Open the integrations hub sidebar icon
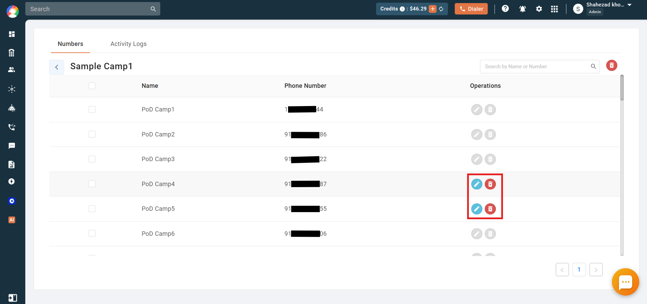 (x=12, y=89)
